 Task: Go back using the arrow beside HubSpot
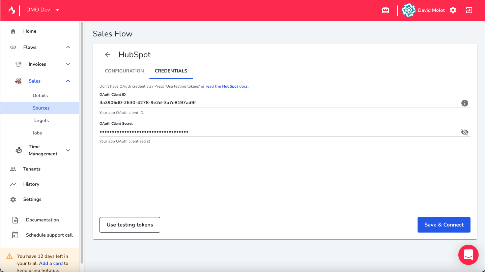[108, 55]
